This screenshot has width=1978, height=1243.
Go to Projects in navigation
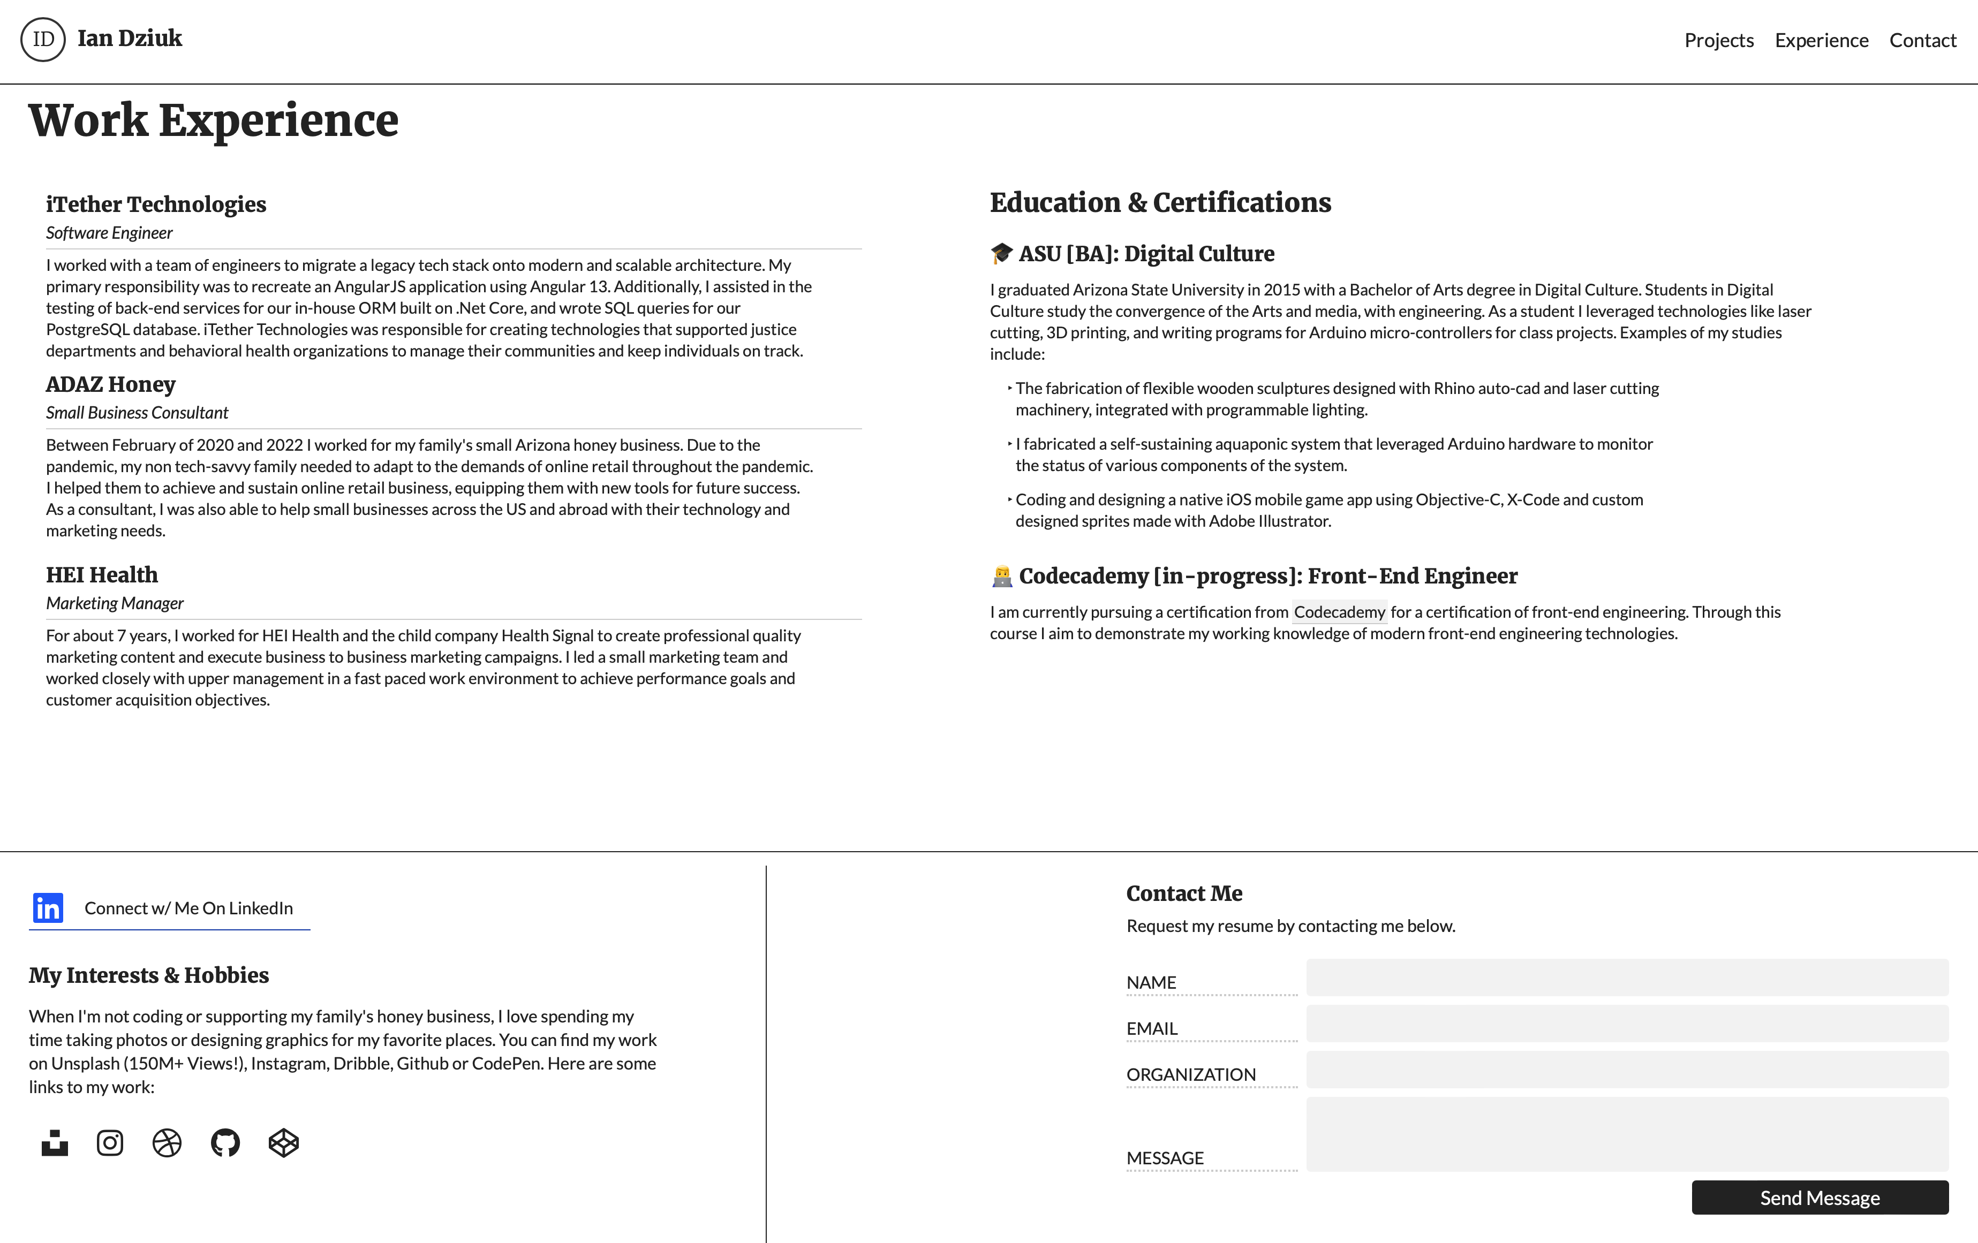pos(1718,40)
